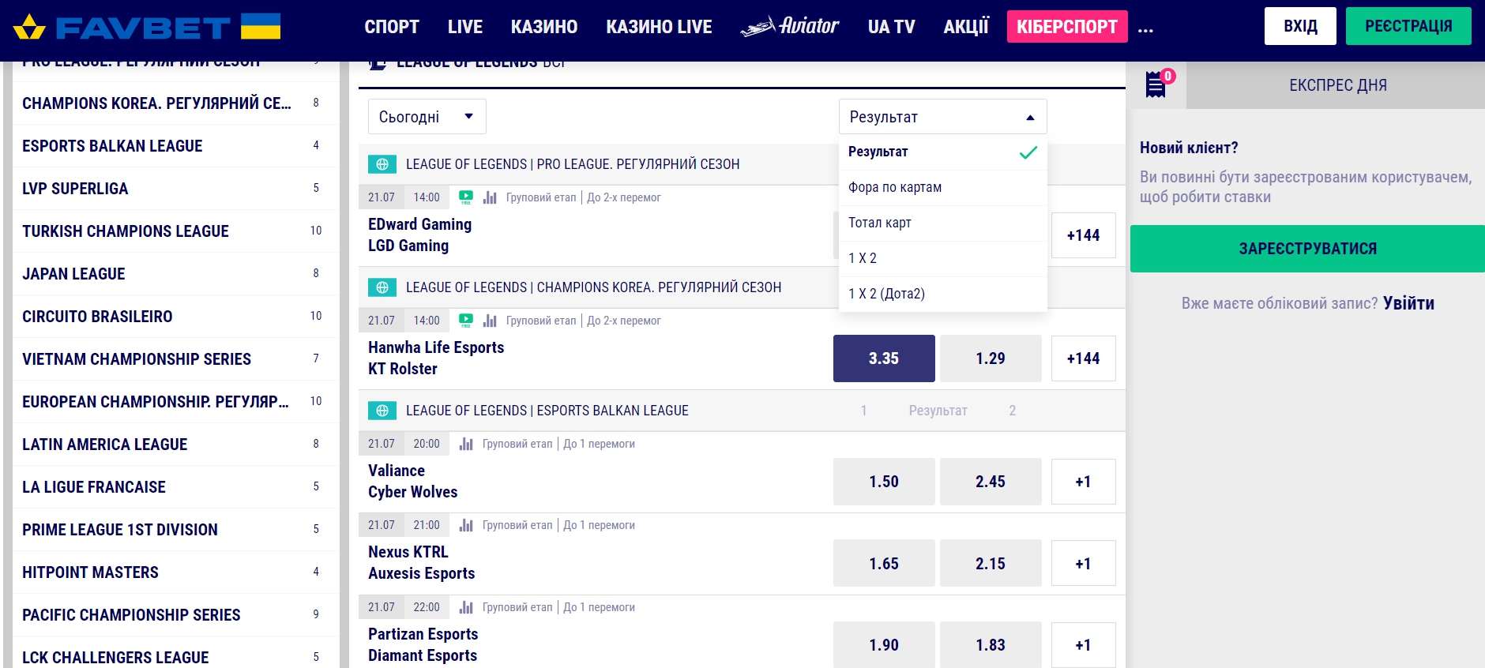This screenshot has height=668, width=1485.
Task: Toggle the 3.35 odds for Hanwha Life
Action: coord(884,358)
